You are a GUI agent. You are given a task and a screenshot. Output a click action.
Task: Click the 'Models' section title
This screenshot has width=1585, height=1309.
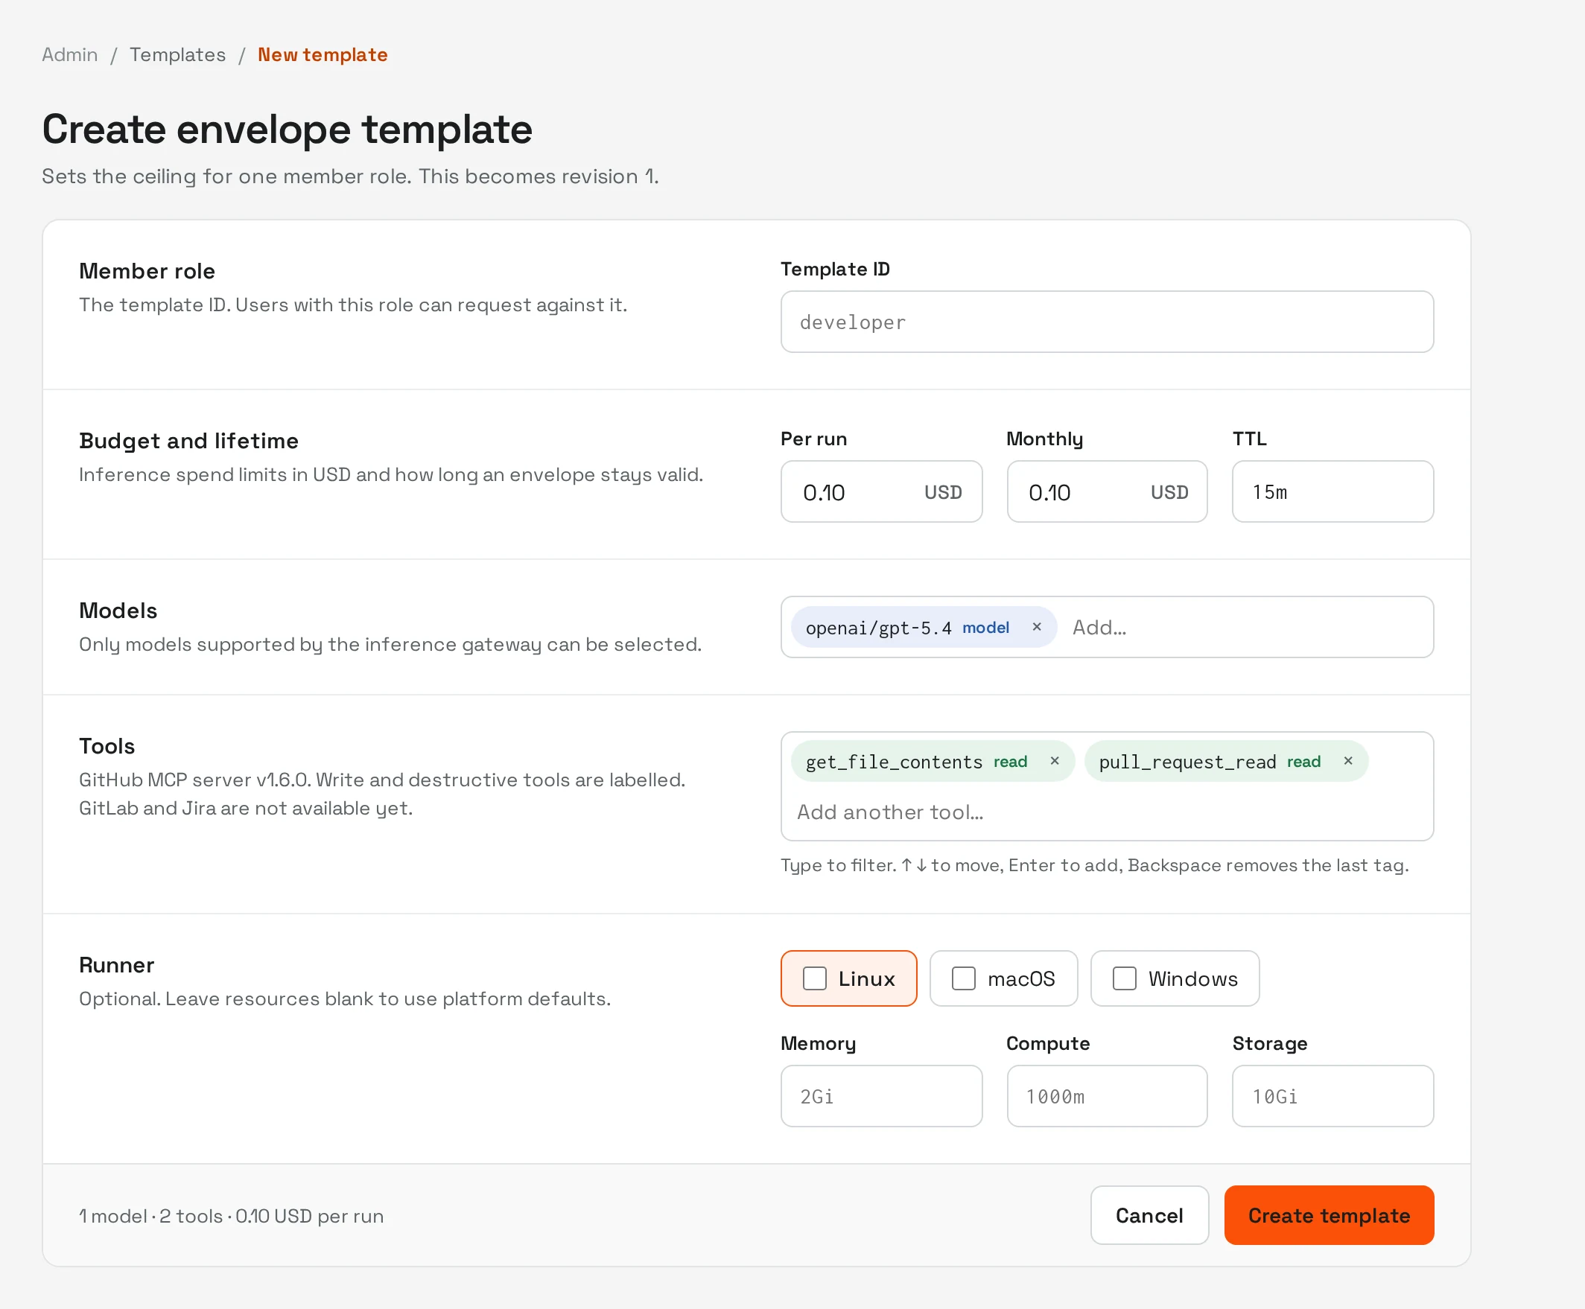point(118,610)
